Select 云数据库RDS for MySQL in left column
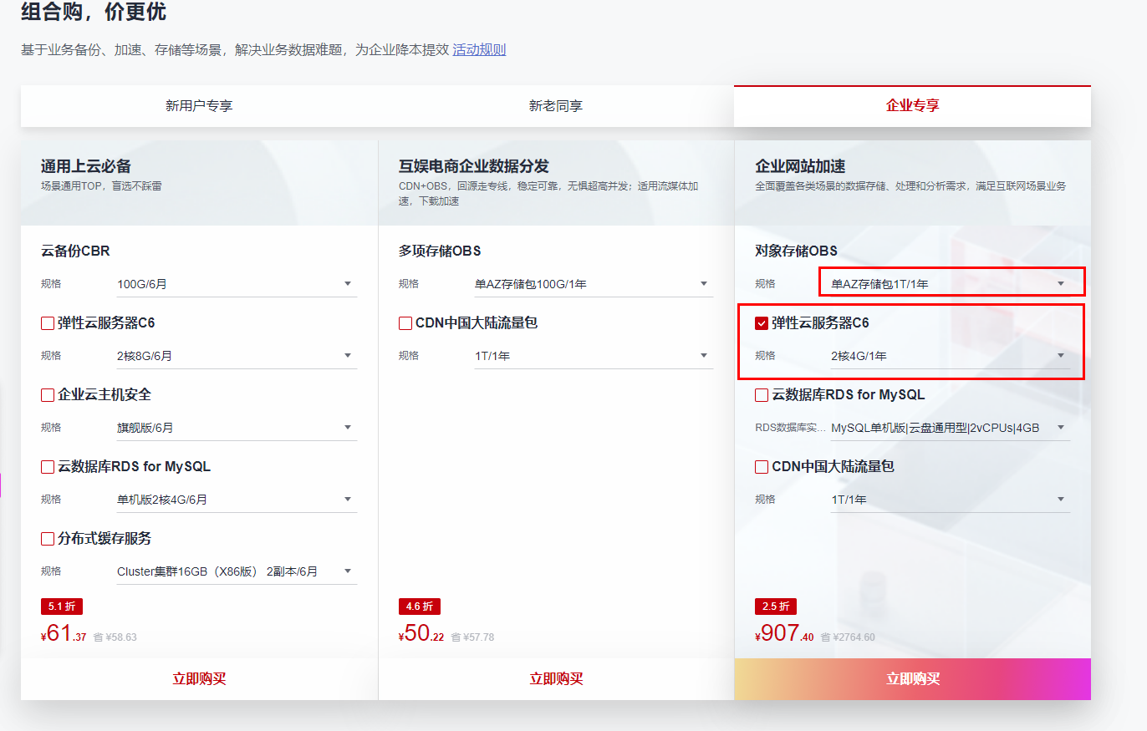Viewport: 1147px width, 731px height. pyautogui.click(x=48, y=466)
